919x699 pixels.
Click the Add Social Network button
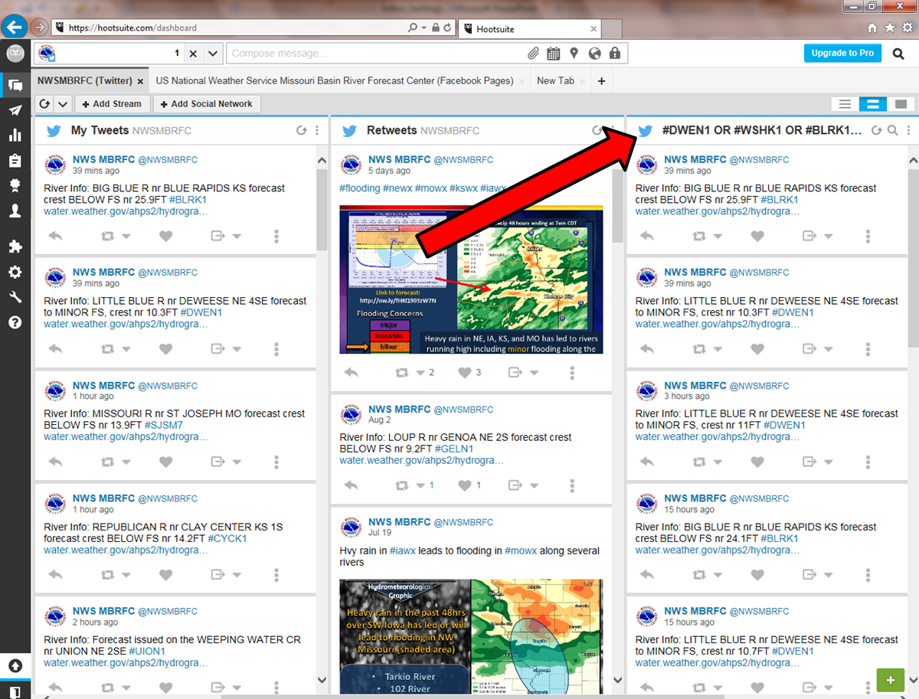pyautogui.click(x=207, y=104)
